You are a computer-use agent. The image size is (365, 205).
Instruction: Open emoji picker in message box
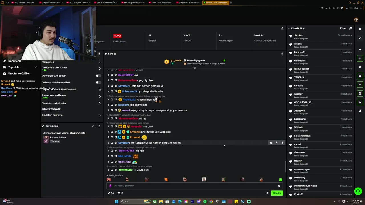tap(279, 186)
